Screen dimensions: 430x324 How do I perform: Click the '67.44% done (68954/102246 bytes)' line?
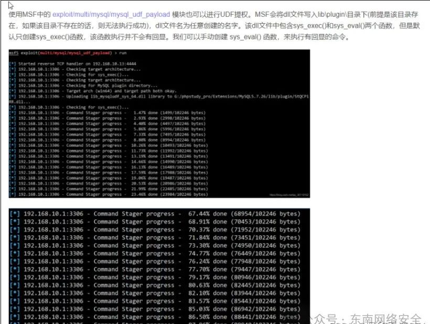pos(155,214)
